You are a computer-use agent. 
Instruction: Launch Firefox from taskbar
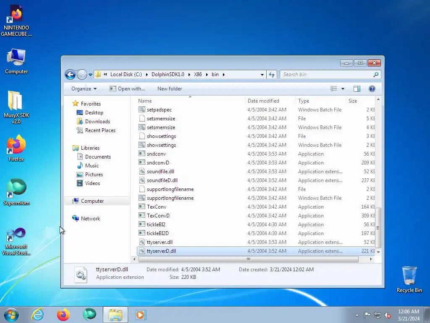click(63, 315)
